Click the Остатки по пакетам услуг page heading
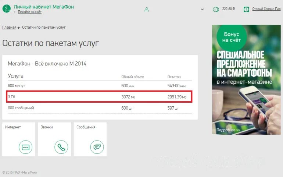The image size is (283, 177). point(51,43)
